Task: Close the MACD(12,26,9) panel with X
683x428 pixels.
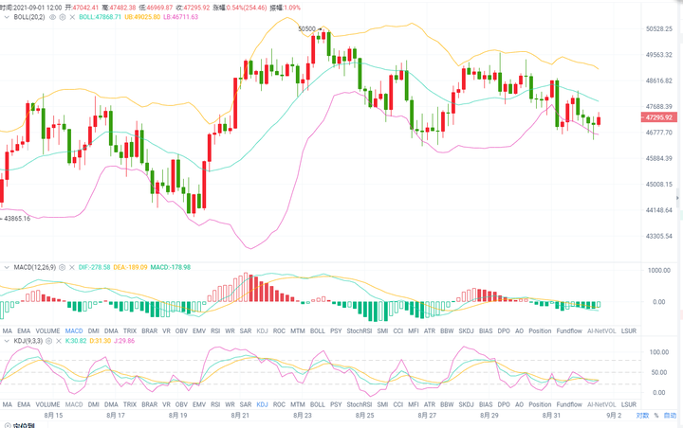Action: click(72, 267)
